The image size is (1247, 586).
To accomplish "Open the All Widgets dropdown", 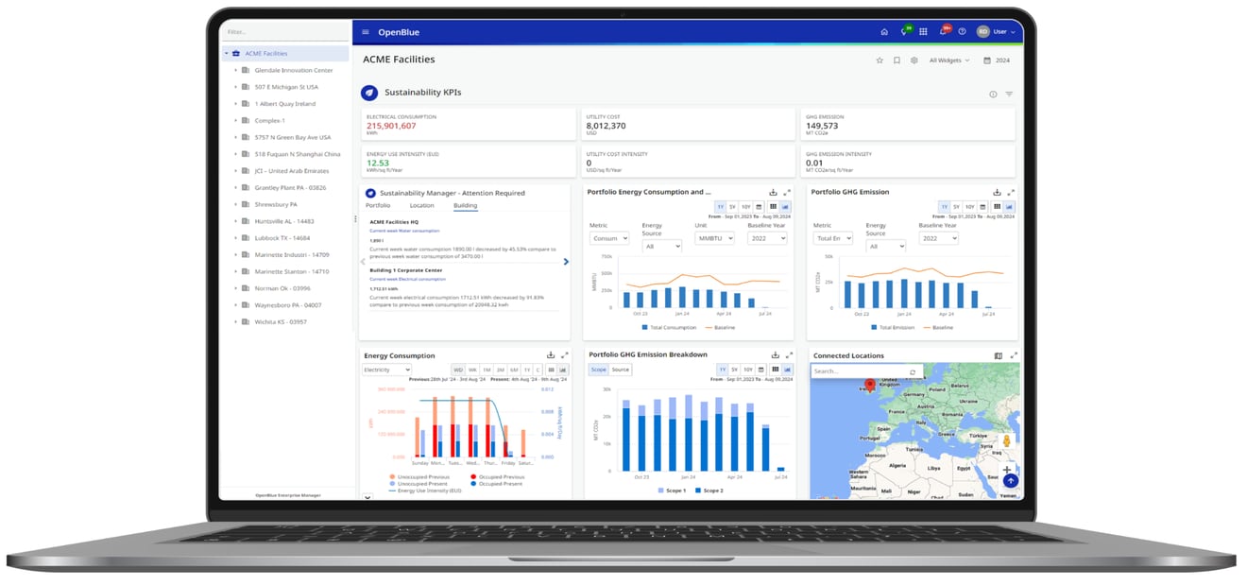I will 949,60.
